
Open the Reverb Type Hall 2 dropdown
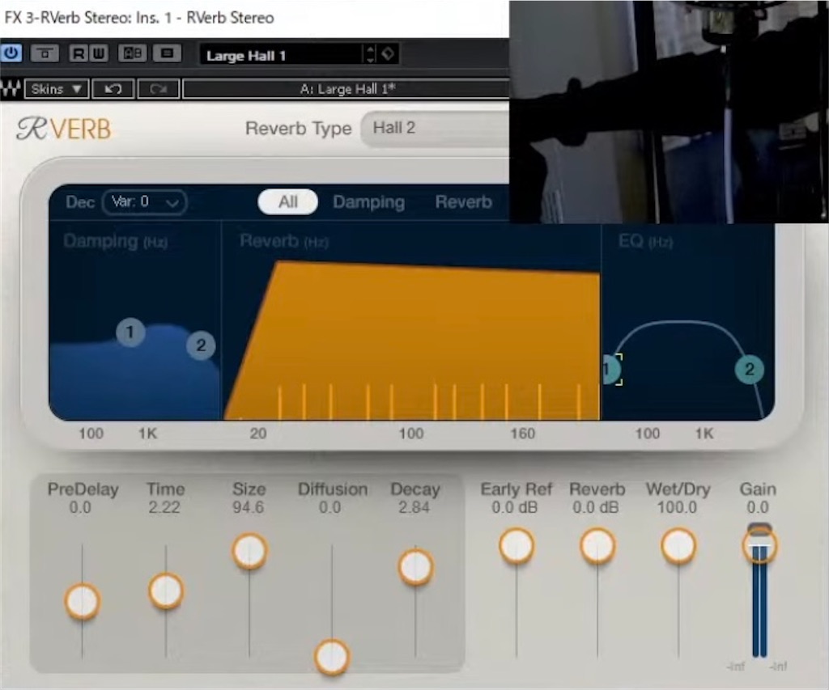coord(435,129)
